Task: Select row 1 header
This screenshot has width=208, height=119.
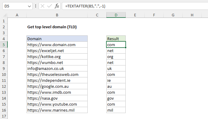Action: (4, 21)
